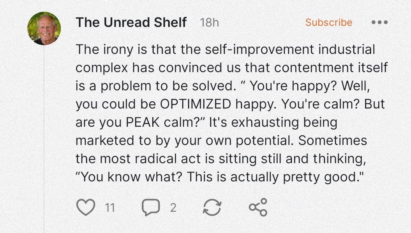Restack the note using circular arrows icon
411x233 pixels.
click(x=212, y=207)
